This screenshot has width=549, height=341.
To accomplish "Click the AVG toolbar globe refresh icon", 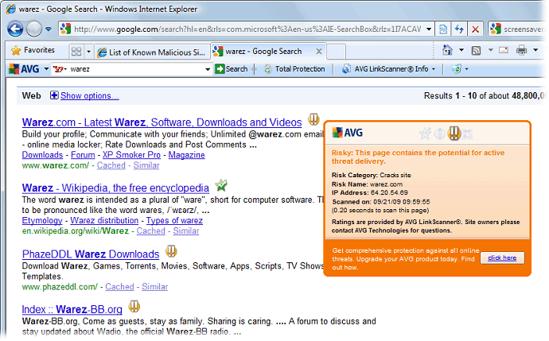I will pyautogui.click(x=457, y=69).
